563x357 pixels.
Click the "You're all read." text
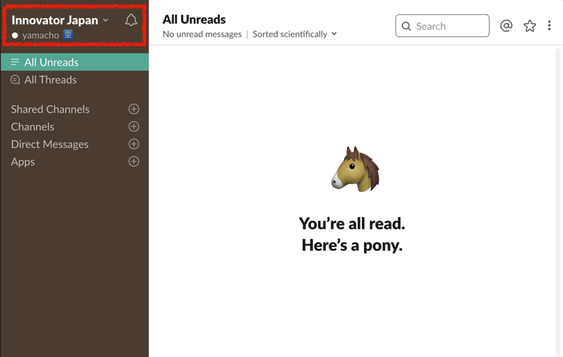click(352, 223)
